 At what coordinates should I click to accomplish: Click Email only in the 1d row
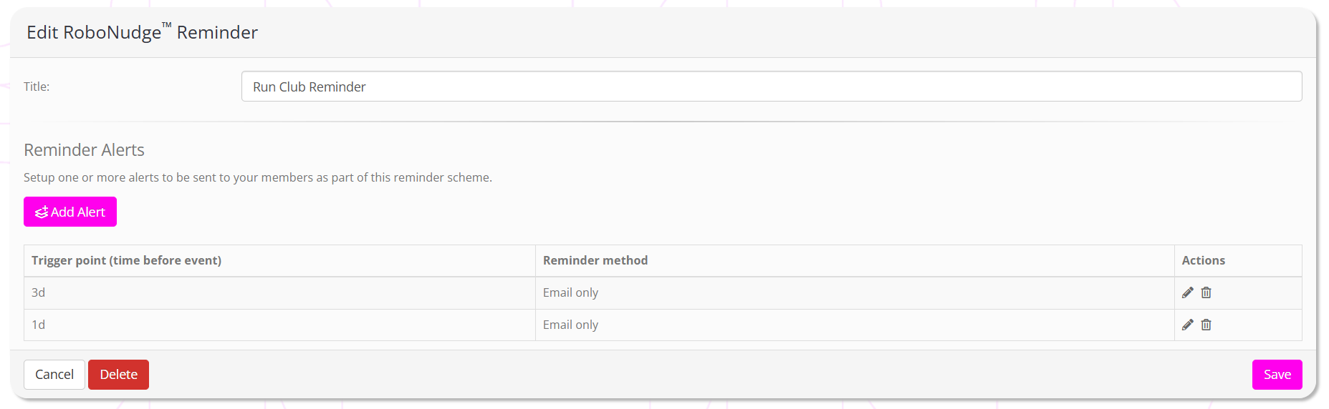[570, 325]
